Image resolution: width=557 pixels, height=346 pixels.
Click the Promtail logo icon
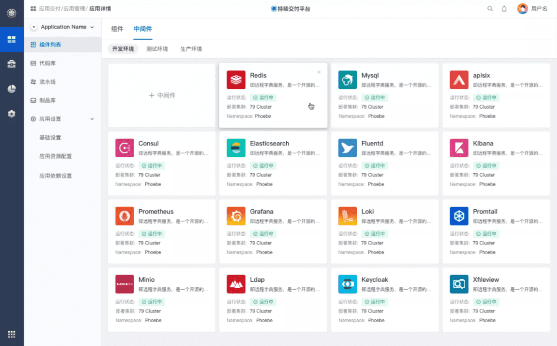pyautogui.click(x=459, y=216)
